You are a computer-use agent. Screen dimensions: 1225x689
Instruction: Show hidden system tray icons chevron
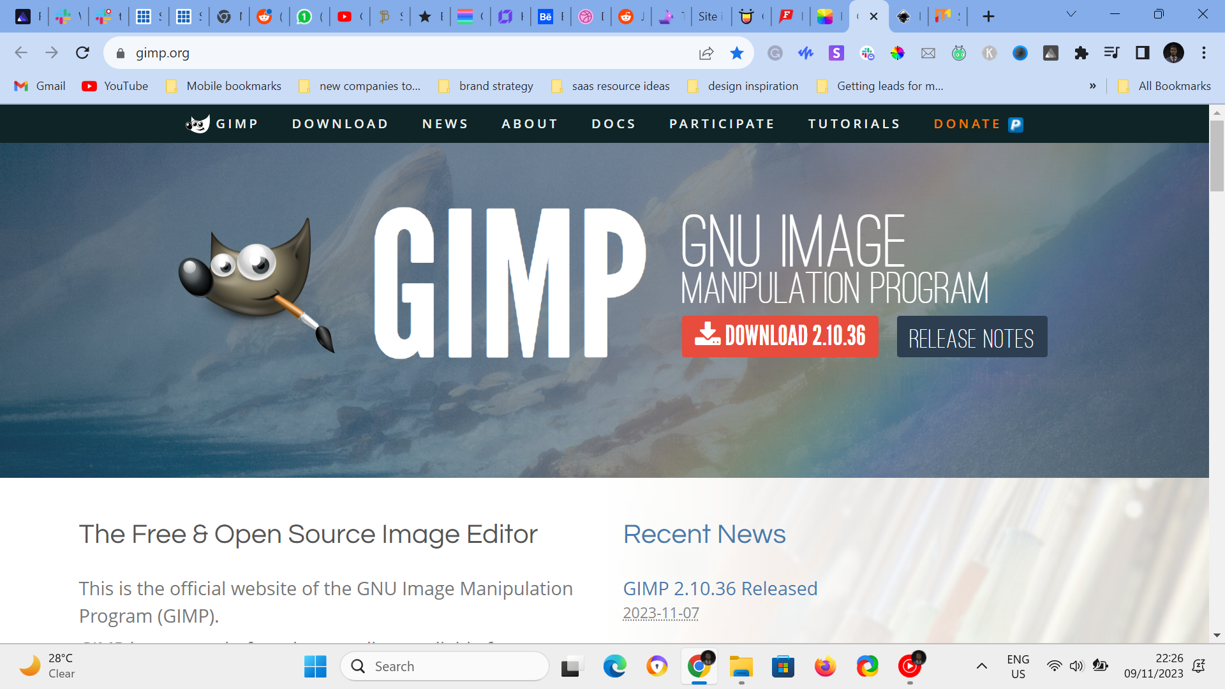[982, 666]
